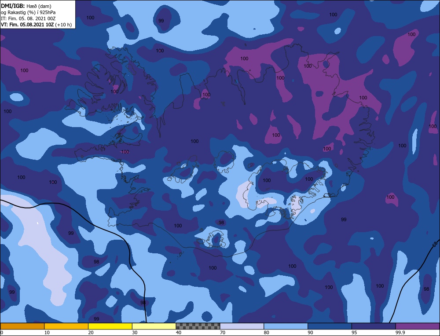Click the 'IT: Fim. 05. 08. 2021 00Z' line
This screenshot has width=440, height=336.
(x=28, y=18)
